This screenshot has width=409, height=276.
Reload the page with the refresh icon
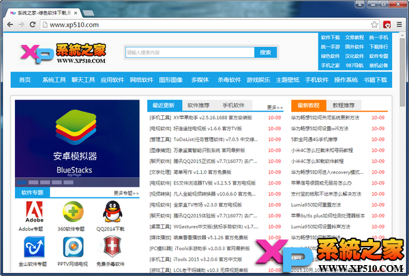(33, 25)
